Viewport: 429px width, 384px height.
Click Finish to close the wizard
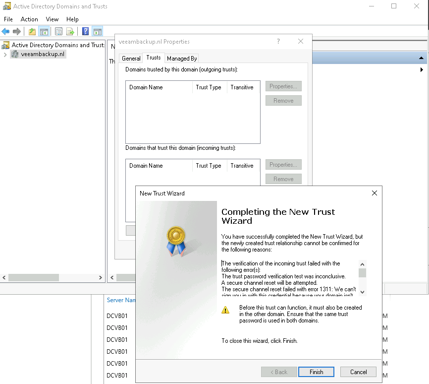coord(316,372)
